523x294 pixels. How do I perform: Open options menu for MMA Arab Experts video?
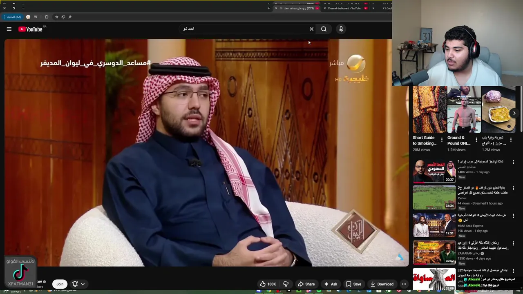click(514, 216)
